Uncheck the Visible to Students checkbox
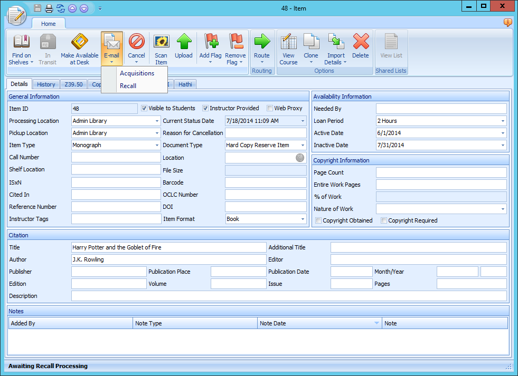Screen dimensions: 518x376 (x=144, y=108)
